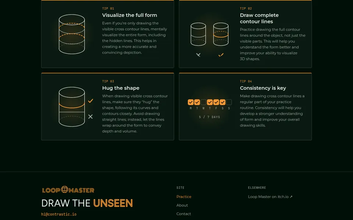Image resolution: width=353 pixels, height=220 pixels.
Task: Toggle the checked Friday checkbox
Action: pos(216,102)
